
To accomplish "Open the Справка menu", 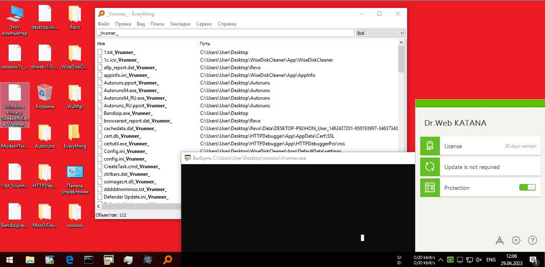I will tap(227, 24).
